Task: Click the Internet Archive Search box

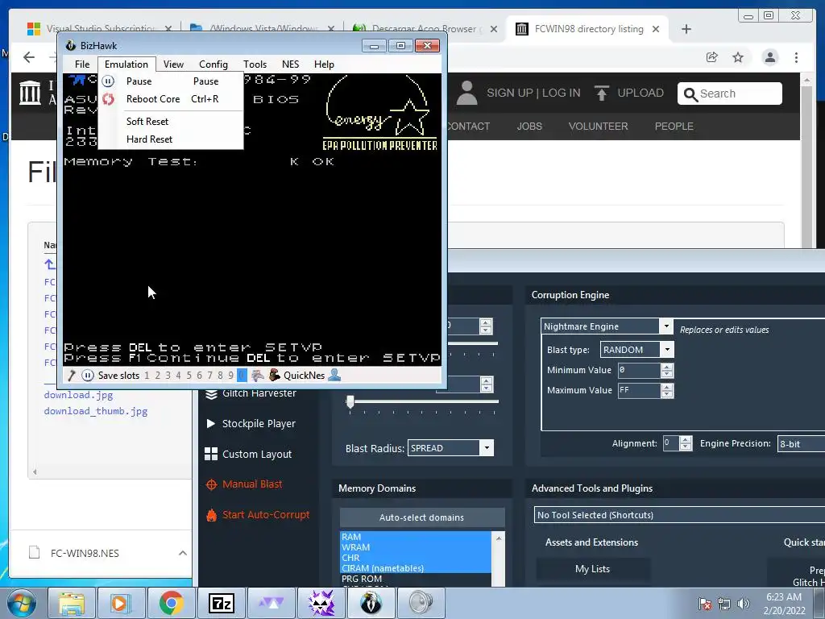Action: coord(730,93)
